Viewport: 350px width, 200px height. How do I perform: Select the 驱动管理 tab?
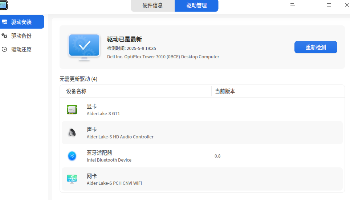196,5
